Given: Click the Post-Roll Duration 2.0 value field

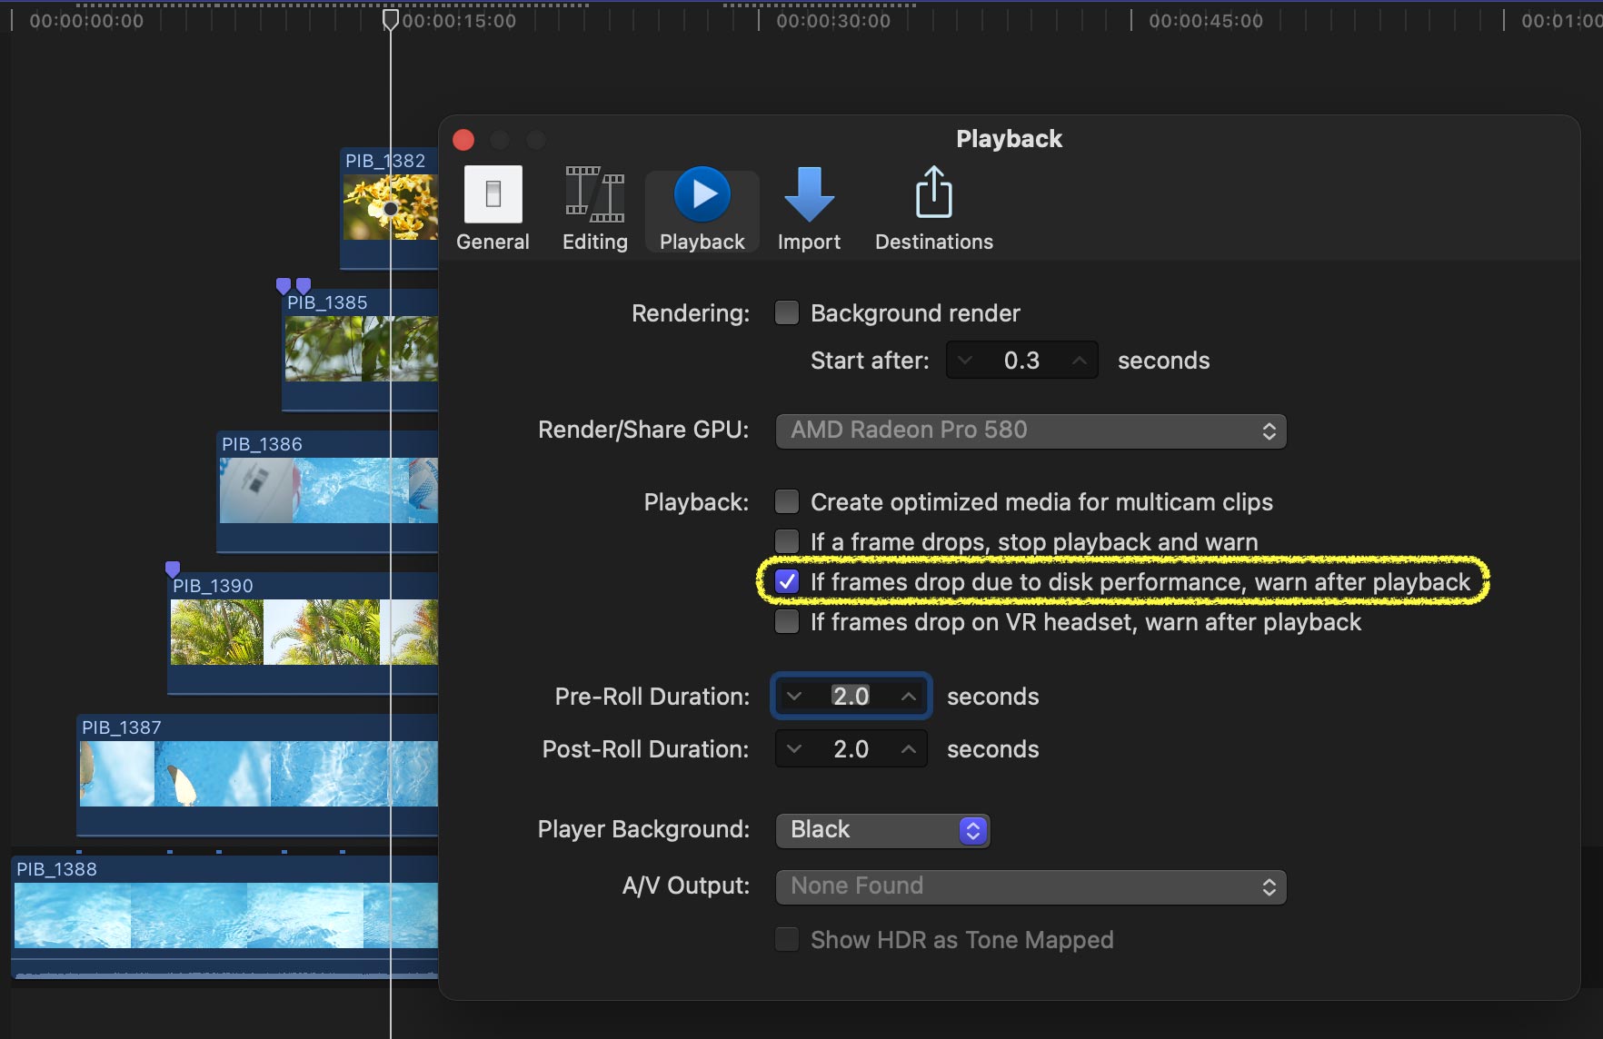Looking at the screenshot, I should coord(851,749).
